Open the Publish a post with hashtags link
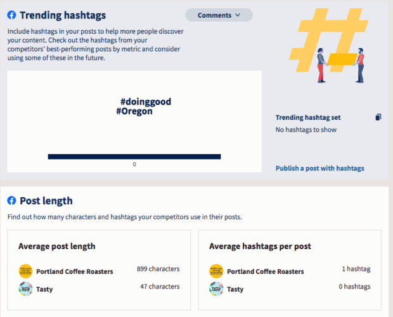This screenshot has width=393, height=317. point(320,168)
